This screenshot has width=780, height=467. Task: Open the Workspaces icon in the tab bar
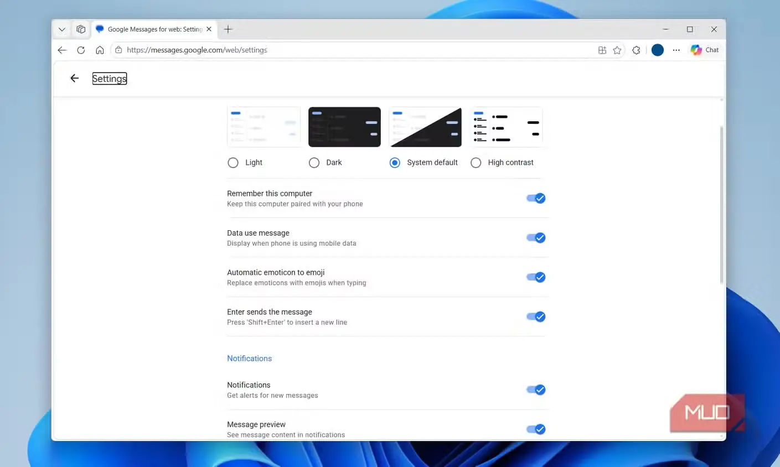click(81, 29)
